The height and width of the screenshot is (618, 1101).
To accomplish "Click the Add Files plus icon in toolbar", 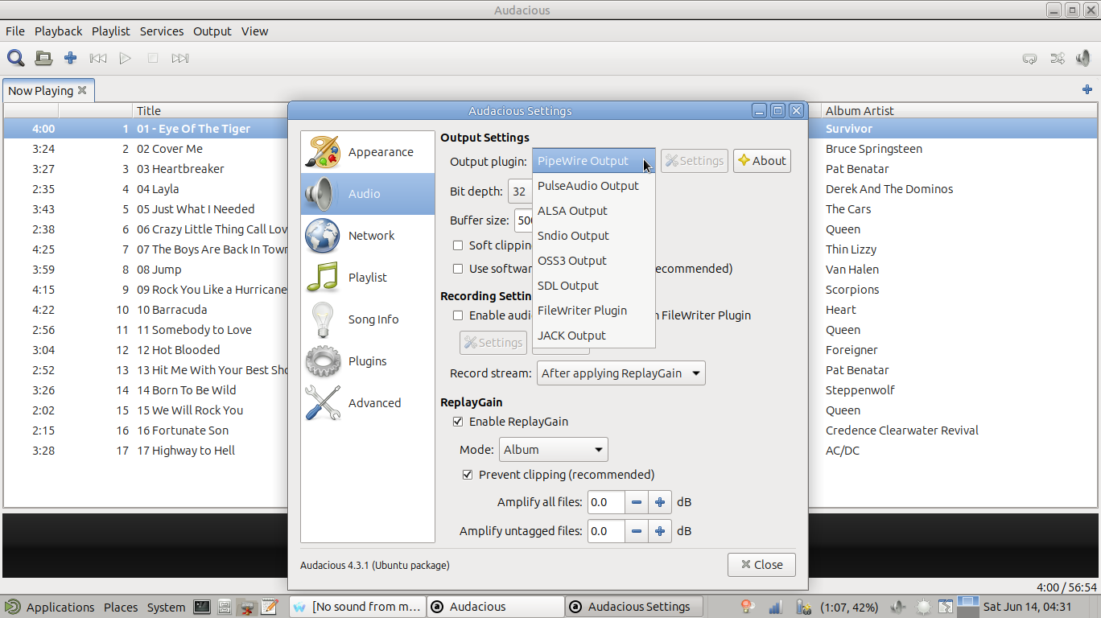I will point(71,58).
